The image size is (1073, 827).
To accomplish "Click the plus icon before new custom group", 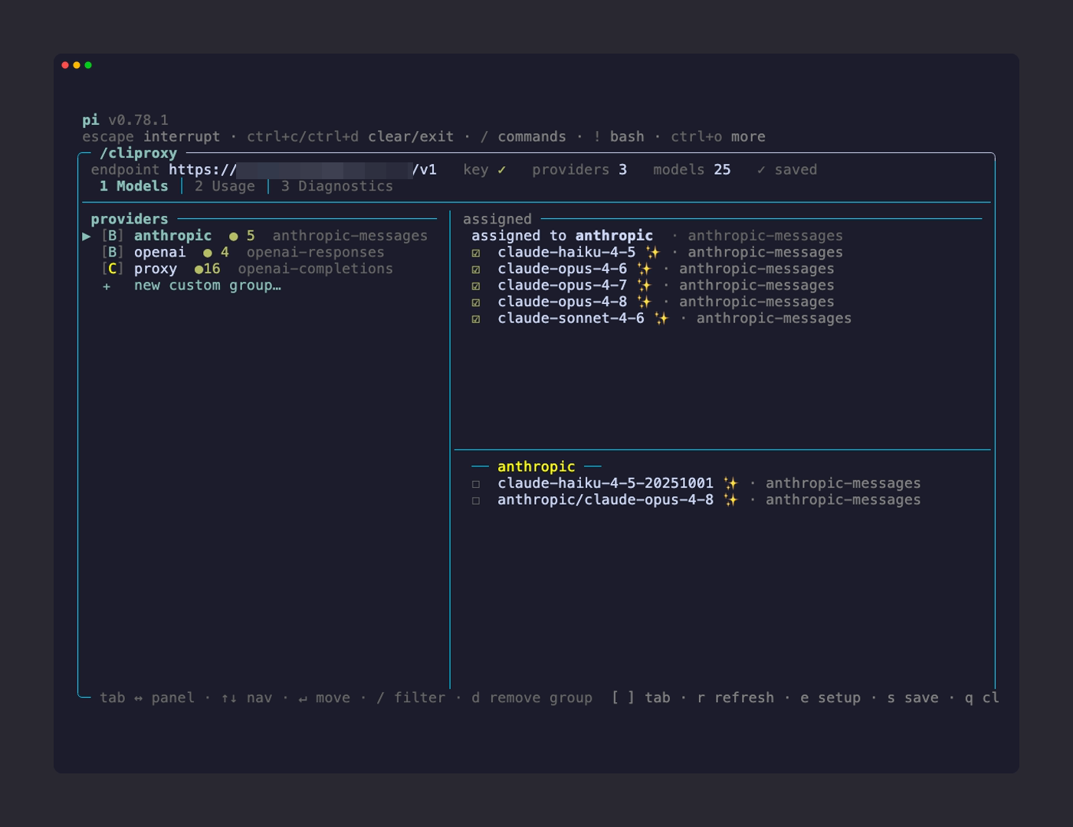I will [107, 286].
